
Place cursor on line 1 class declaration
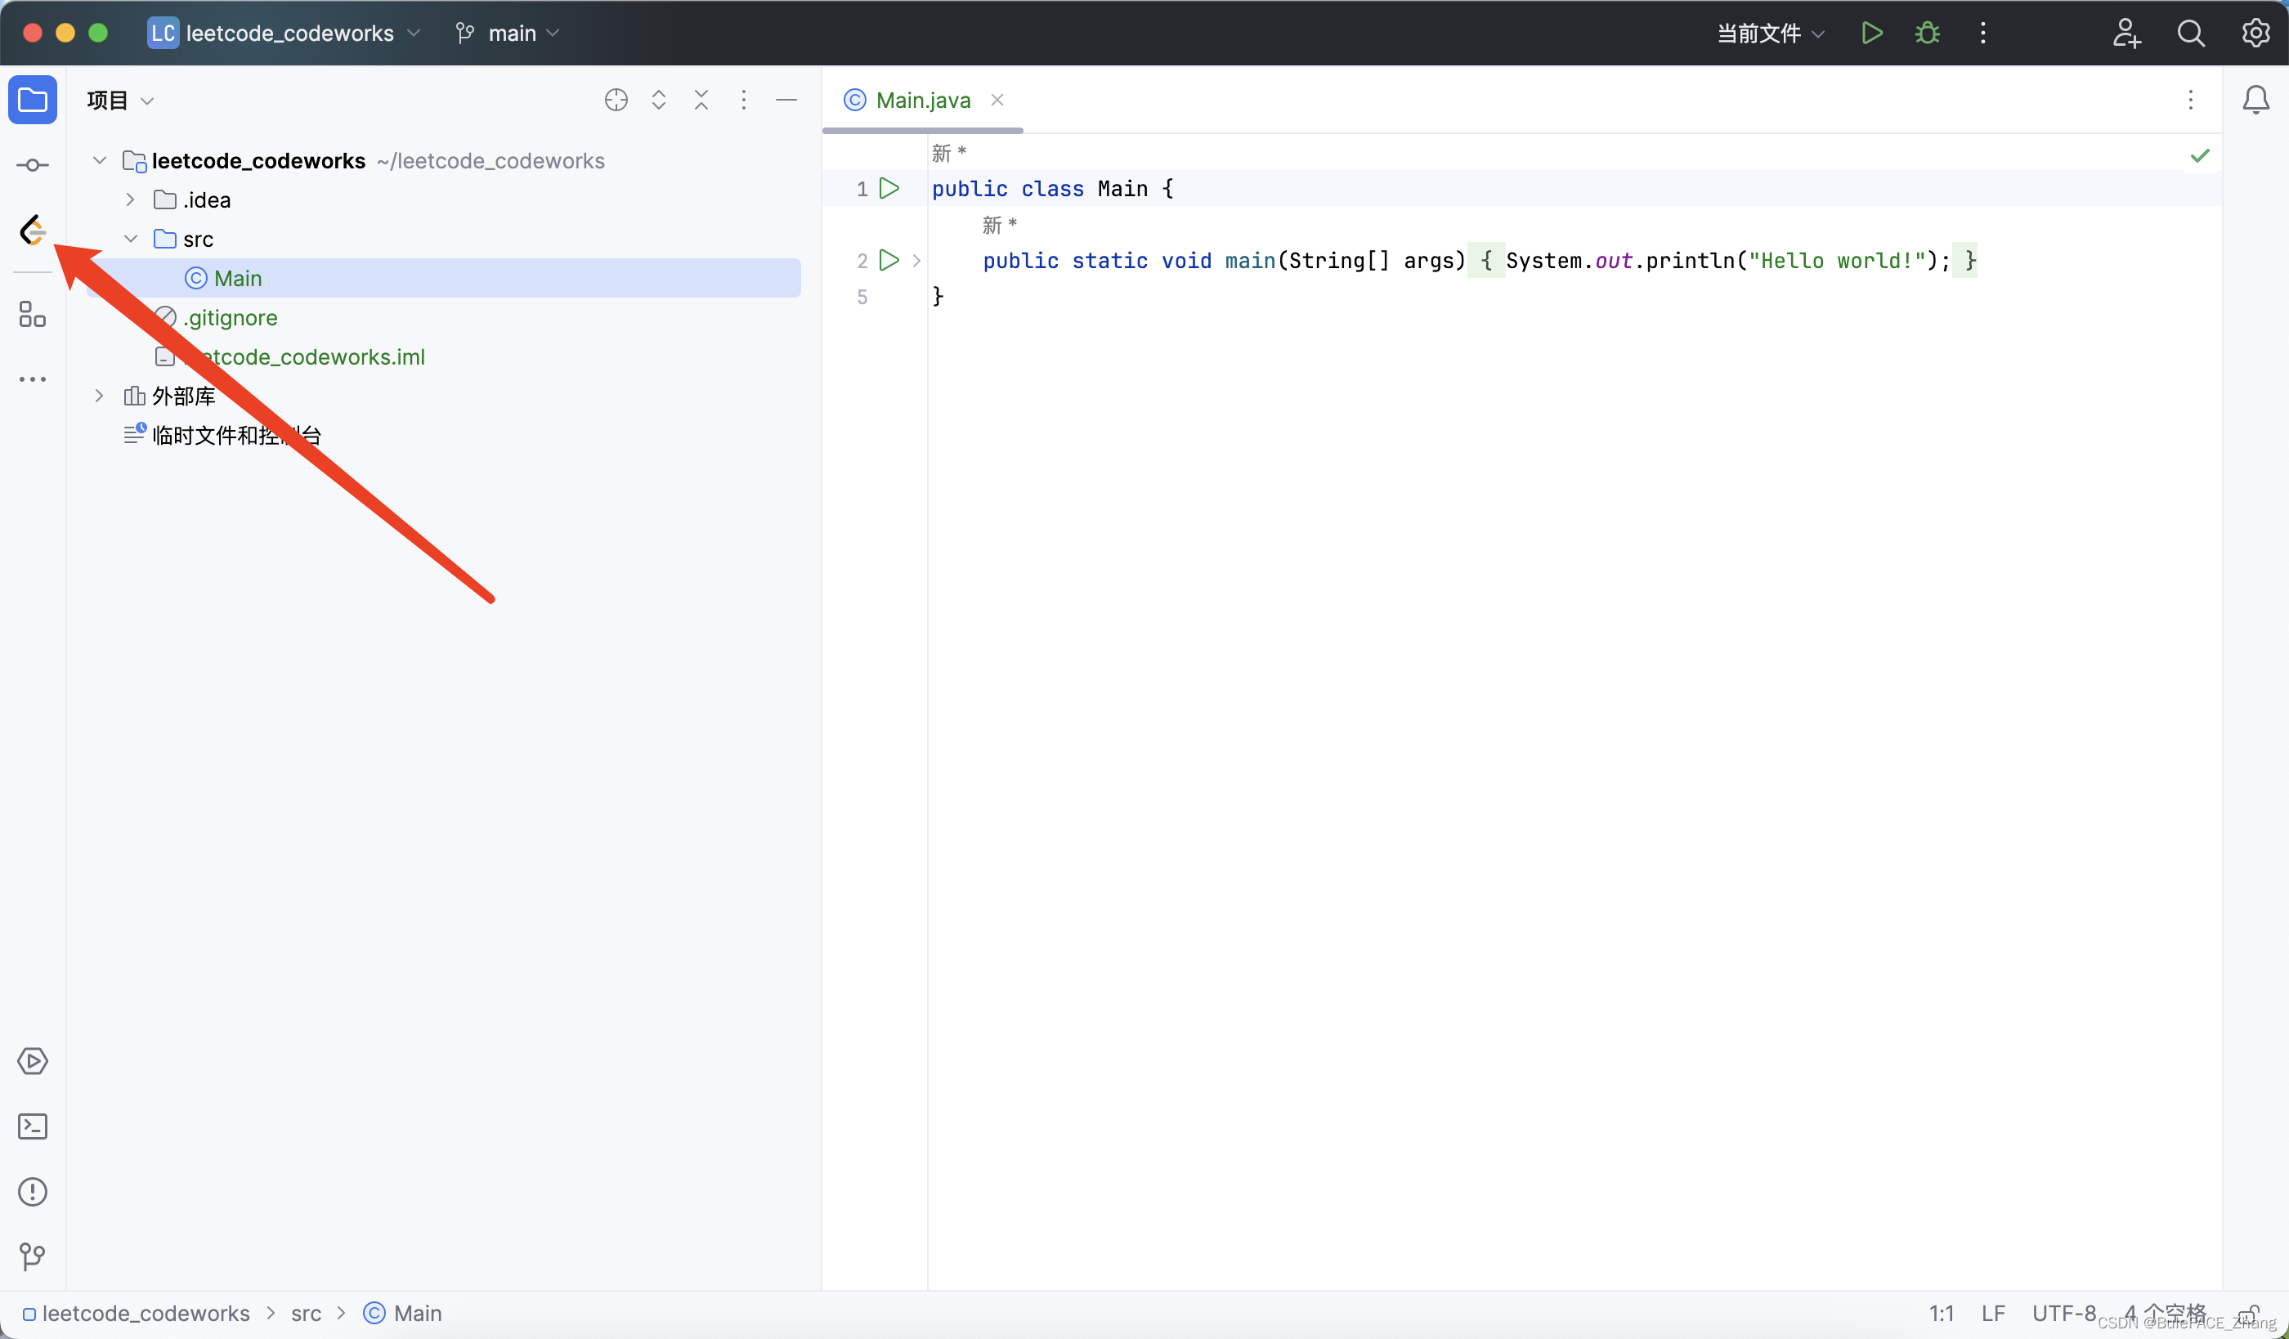[1053, 188]
